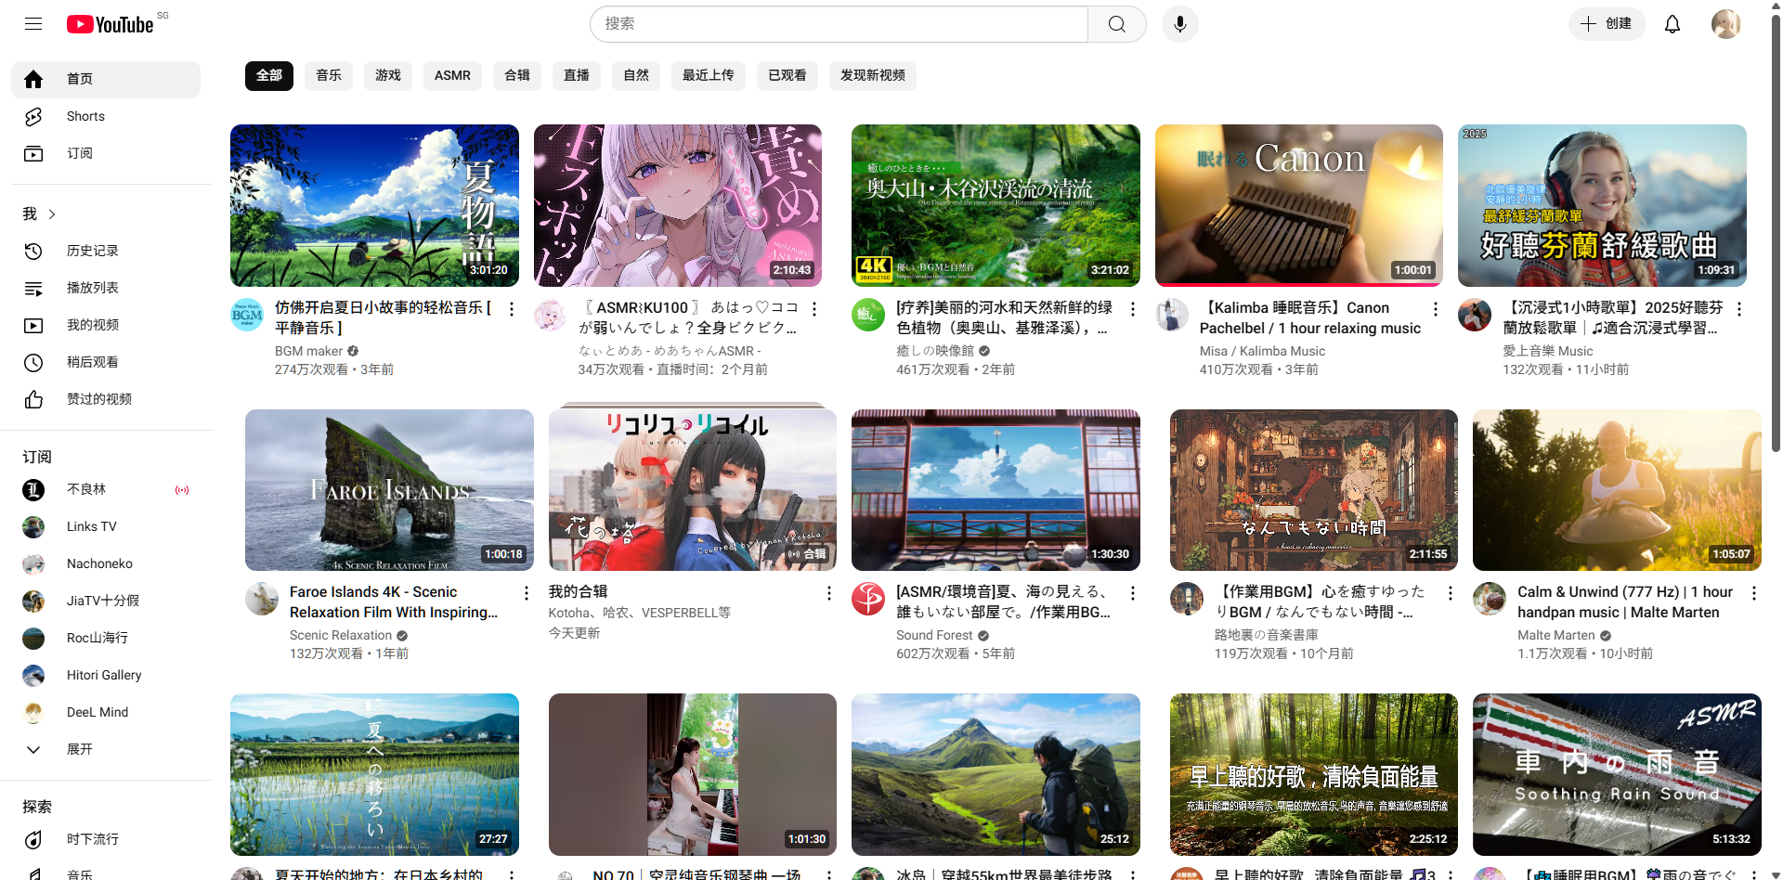Switch to the 最近上传 tab
Viewport: 1783px width, 880px height.
[708, 75]
